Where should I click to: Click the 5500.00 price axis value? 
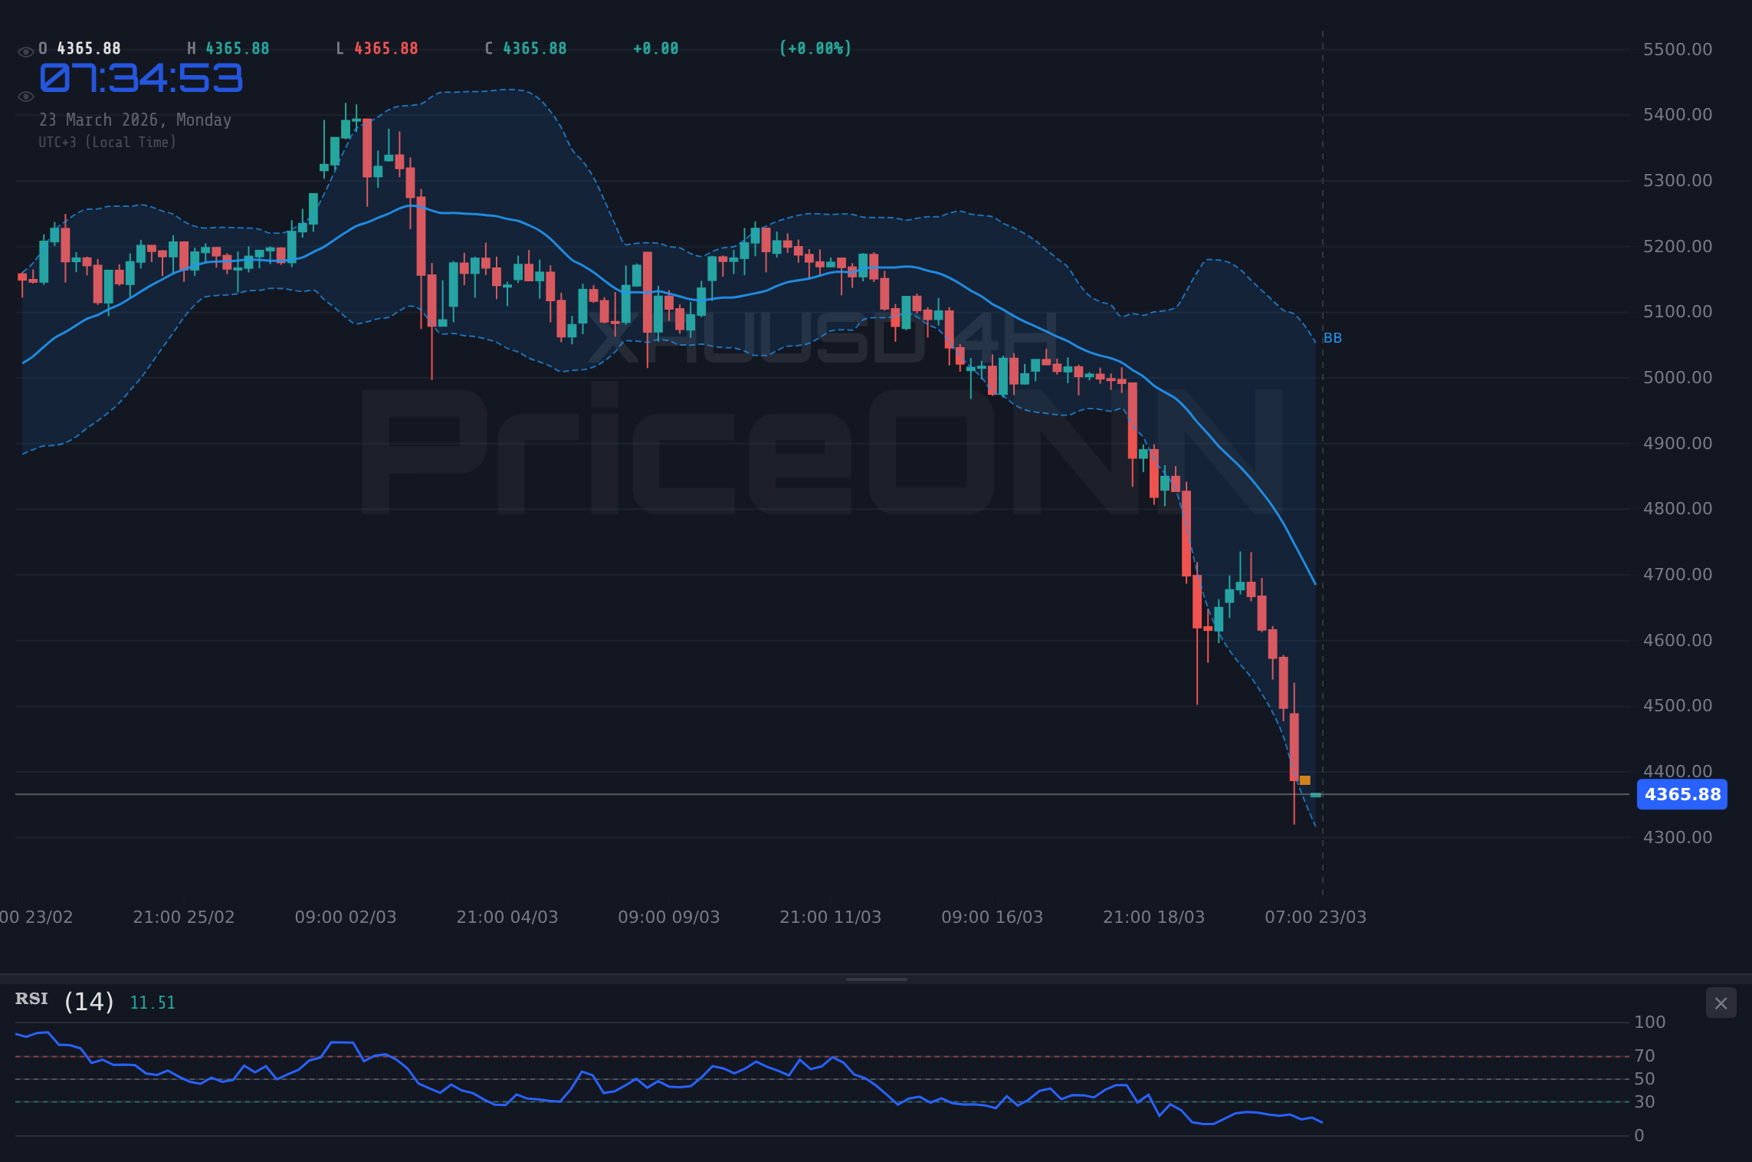[1678, 48]
